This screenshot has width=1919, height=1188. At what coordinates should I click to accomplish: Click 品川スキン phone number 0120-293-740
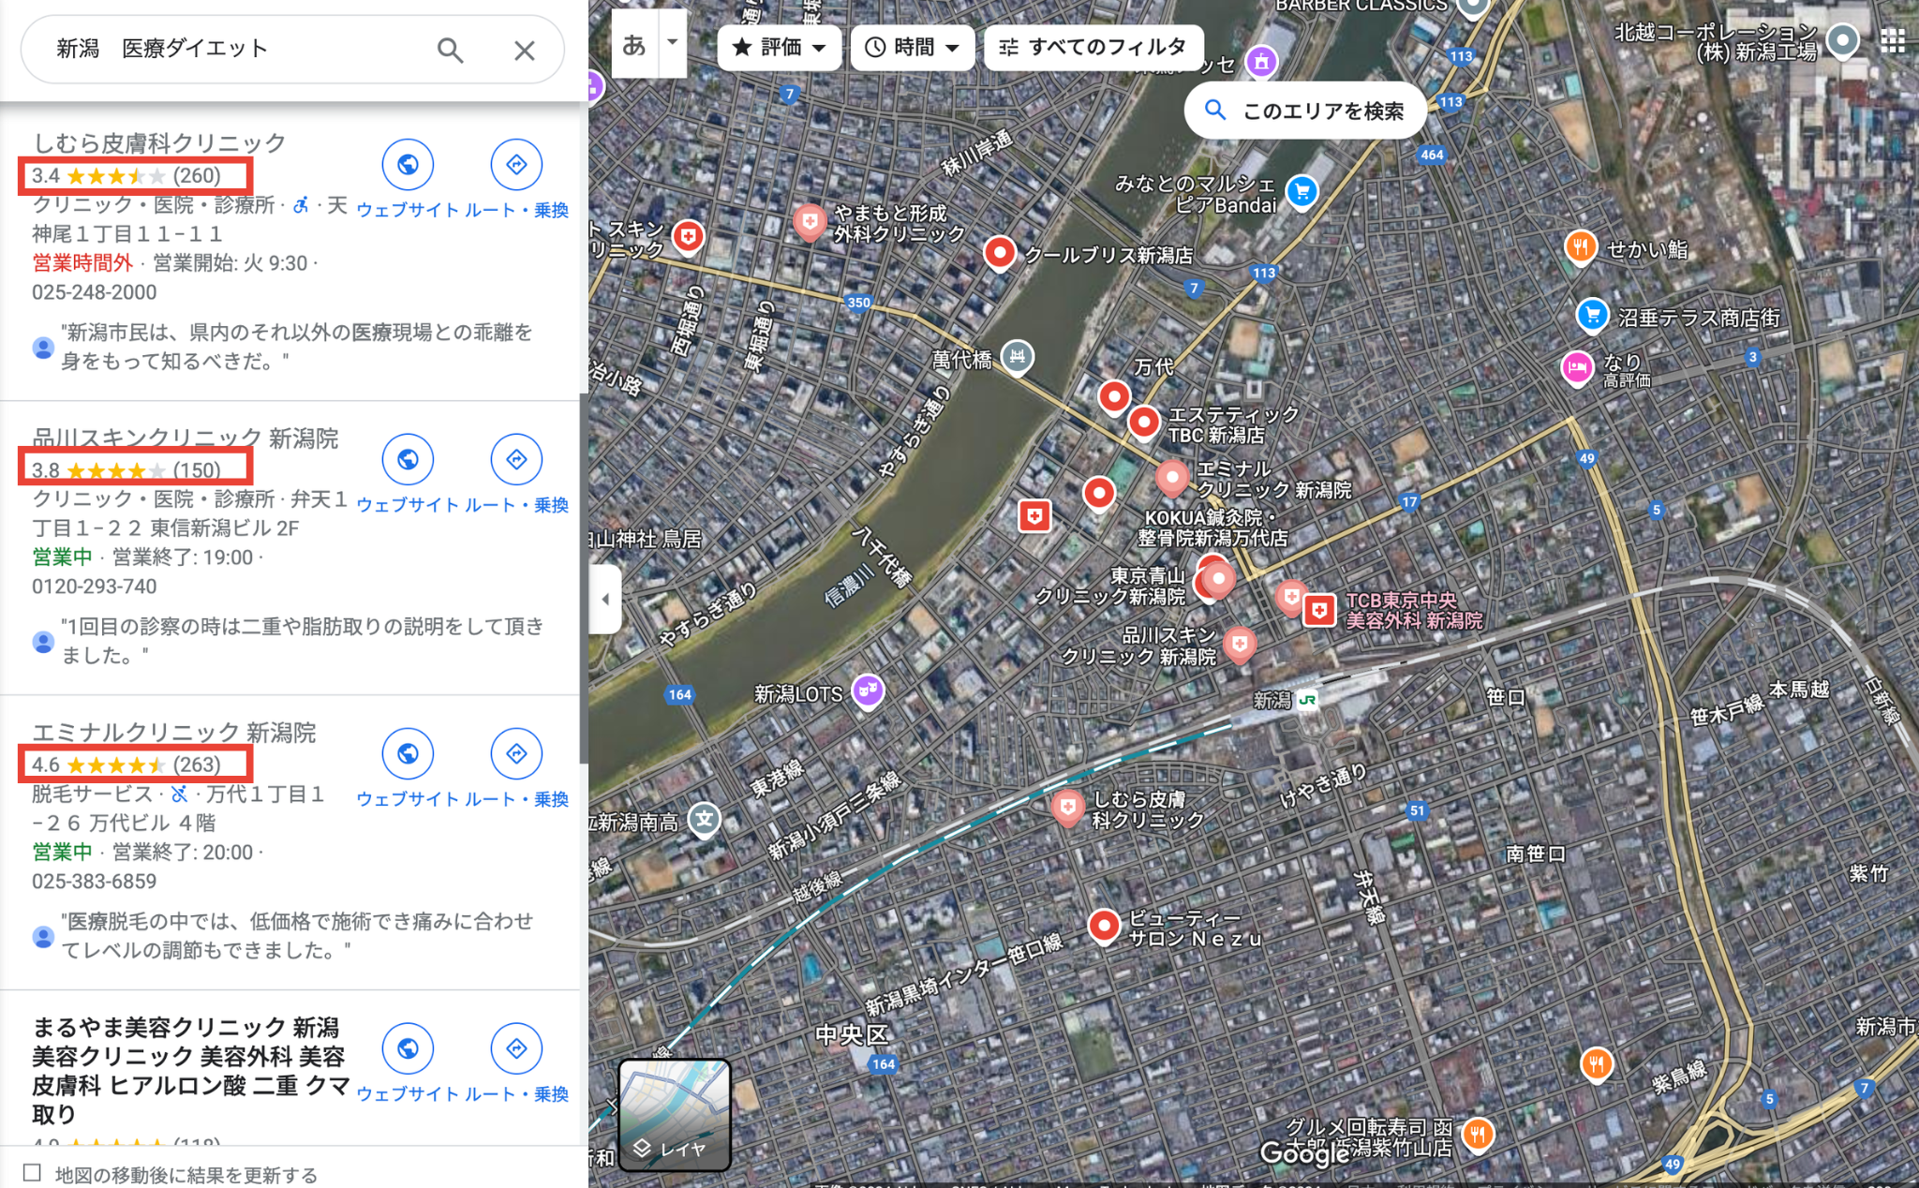tap(94, 587)
